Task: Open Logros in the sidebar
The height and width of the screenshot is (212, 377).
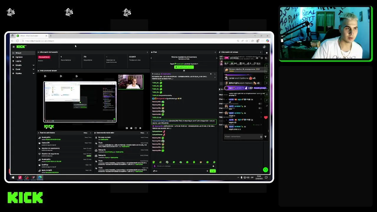Action: click(23, 61)
